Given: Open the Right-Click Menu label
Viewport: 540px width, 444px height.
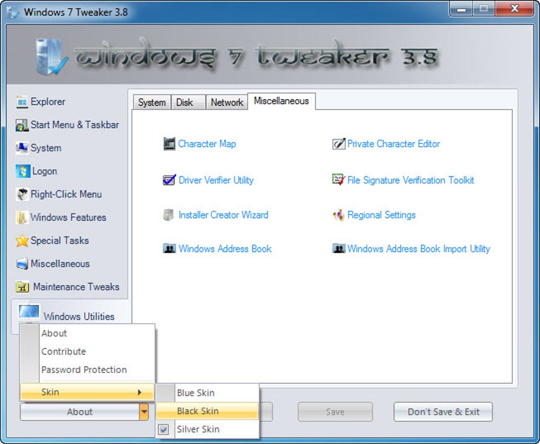Looking at the screenshot, I should (x=66, y=194).
